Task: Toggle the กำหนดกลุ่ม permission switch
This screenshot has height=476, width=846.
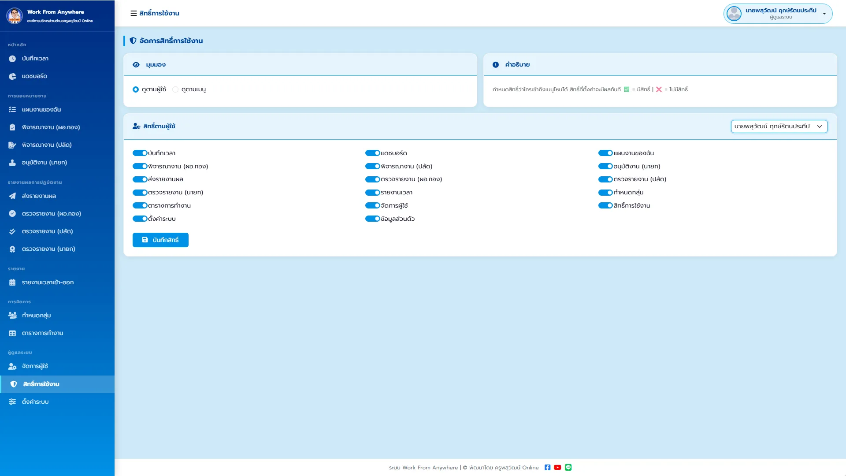Action: (x=605, y=193)
